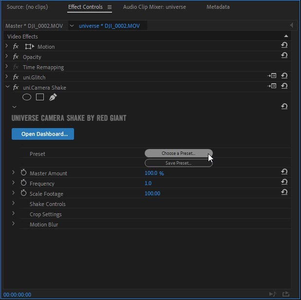Select the free draw bezier pen mask tool
301x300 pixels.
[x=53, y=97]
